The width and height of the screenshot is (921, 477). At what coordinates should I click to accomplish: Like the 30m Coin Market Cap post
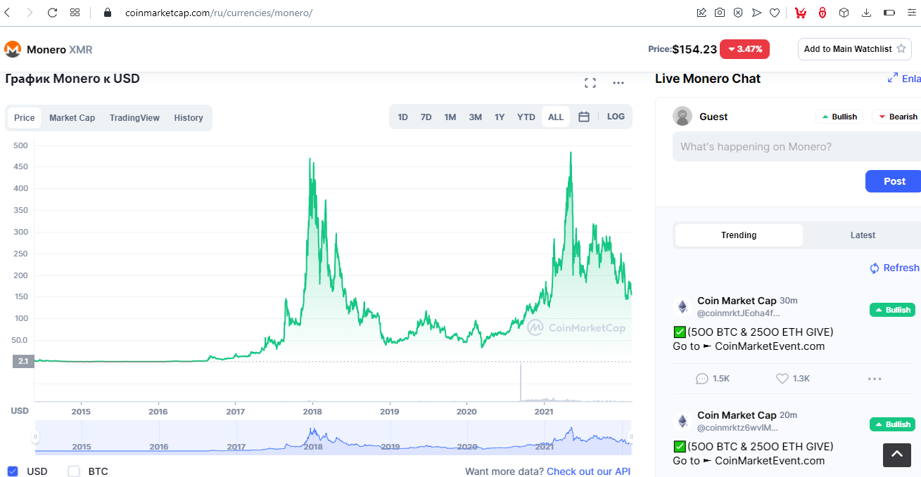[793, 379]
